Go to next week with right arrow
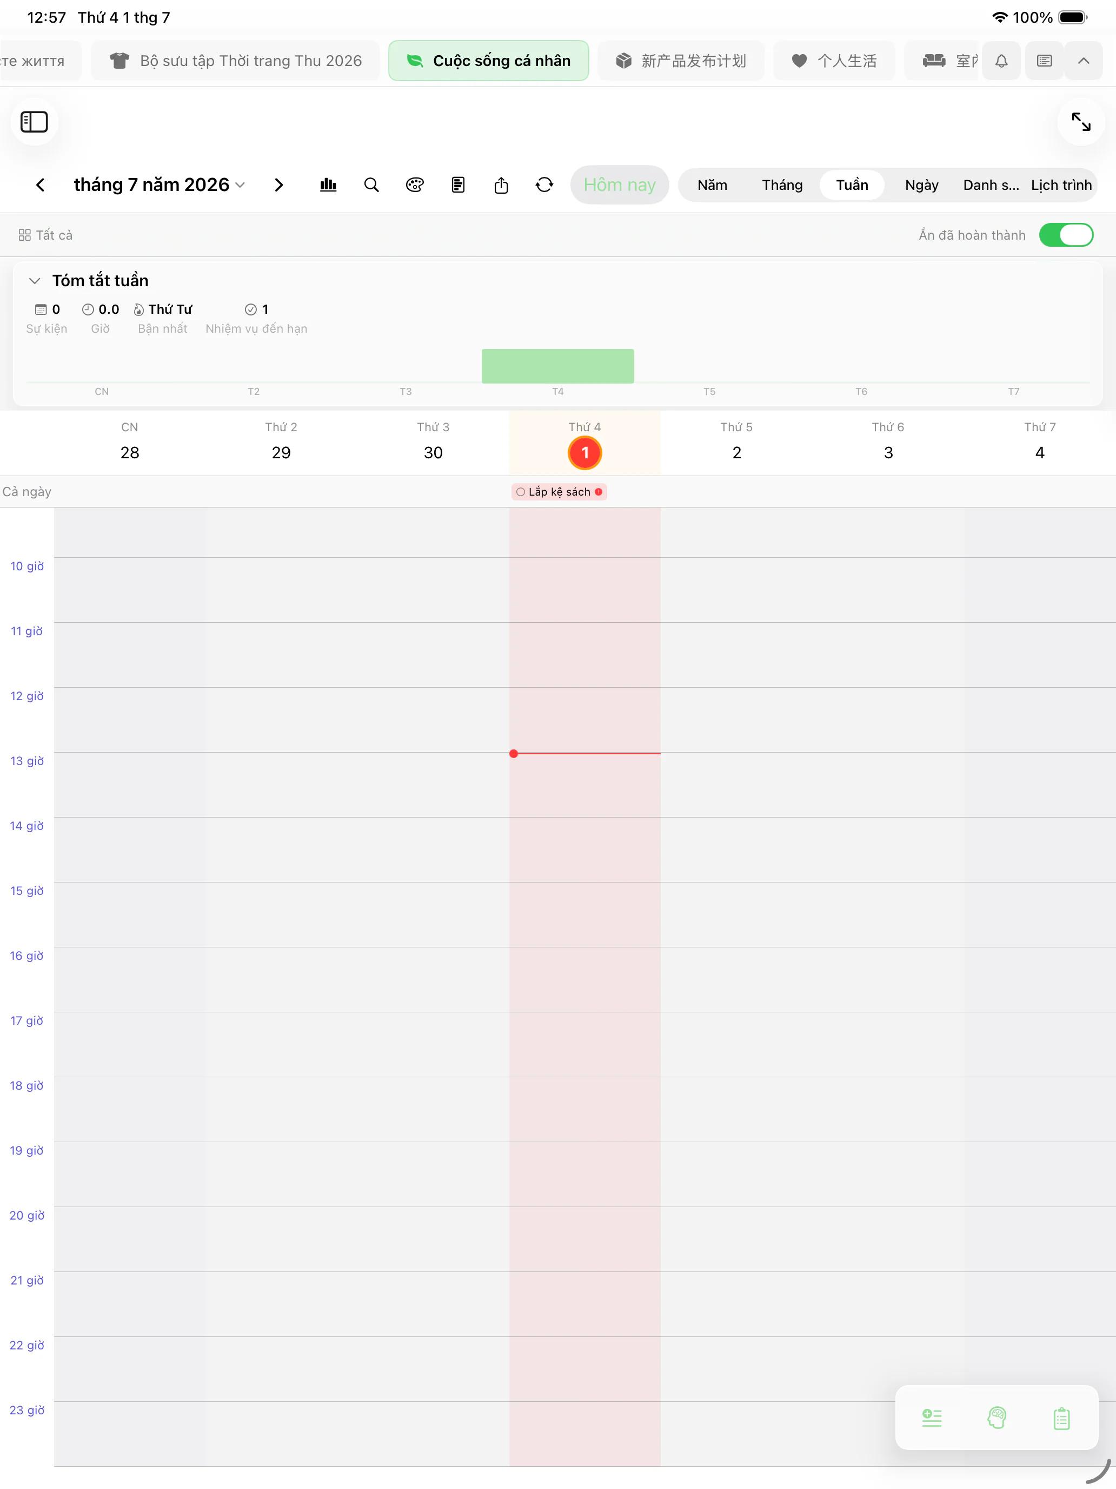Image resolution: width=1116 pixels, height=1489 pixels. click(278, 185)
